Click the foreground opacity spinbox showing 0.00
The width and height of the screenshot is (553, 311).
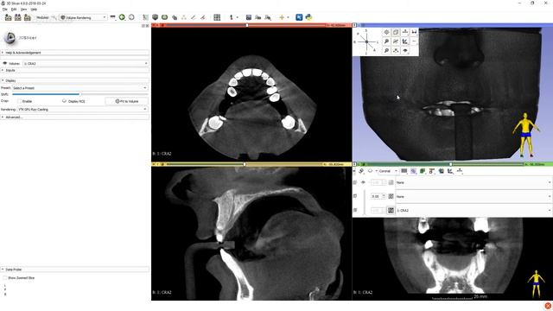click(x=378, y=196)
